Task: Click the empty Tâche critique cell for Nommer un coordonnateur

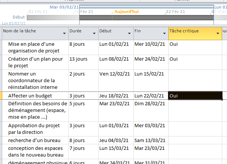Action: tap(195, 80)
